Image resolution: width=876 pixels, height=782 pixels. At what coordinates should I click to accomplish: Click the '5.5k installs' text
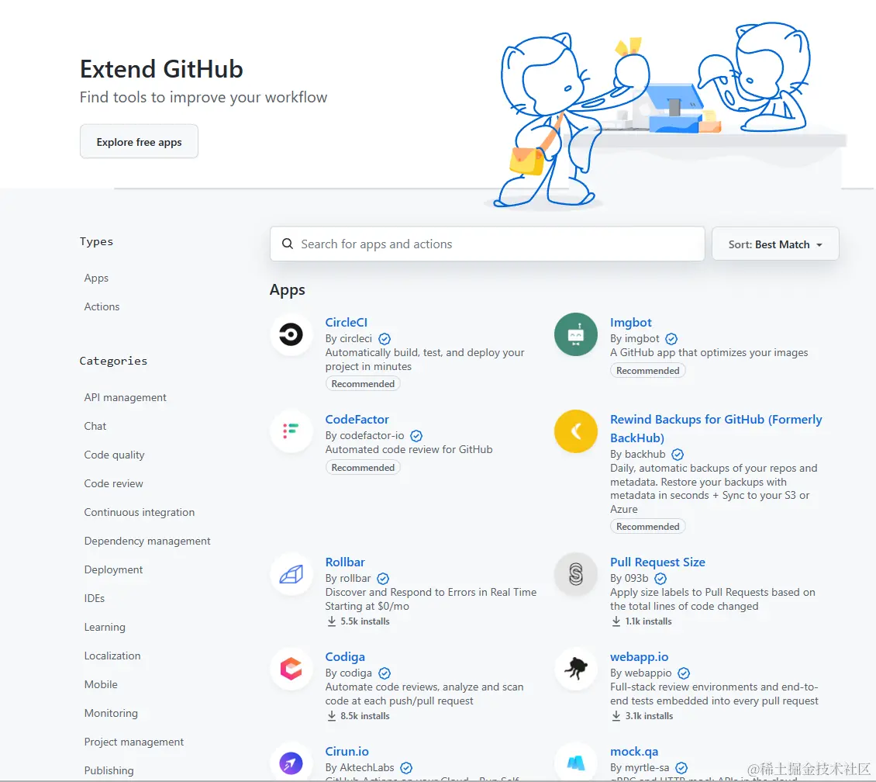coord(365,621)
